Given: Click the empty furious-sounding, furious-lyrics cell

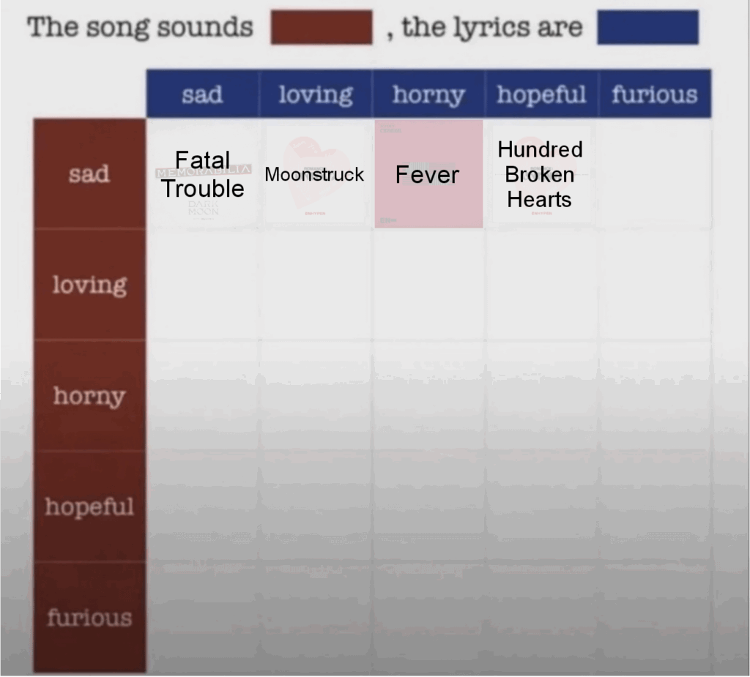Looking at the screenshot, I should point(655,618).
